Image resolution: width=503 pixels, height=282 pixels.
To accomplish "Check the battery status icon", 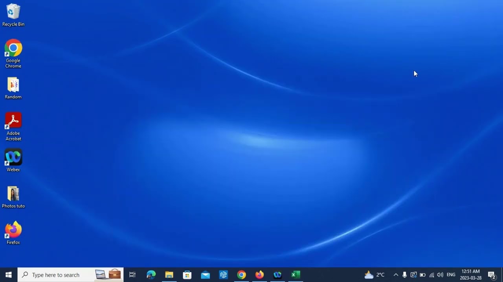I will [x=422, y=275].
